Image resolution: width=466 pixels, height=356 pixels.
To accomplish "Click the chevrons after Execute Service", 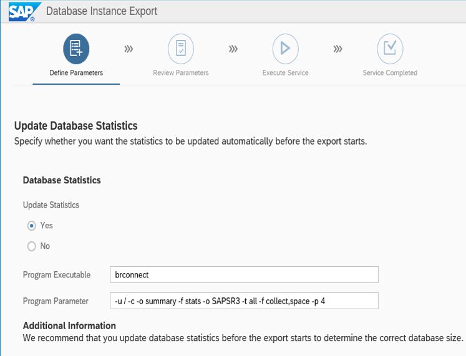I will [x=337, y=49].
